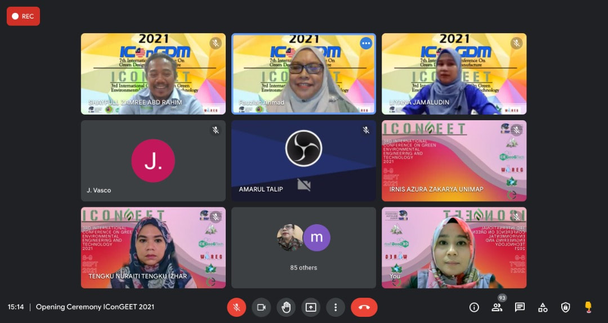Viewport: 608px width, 323px height.
Task: Open the meeting details info icon
Action: 474,307
